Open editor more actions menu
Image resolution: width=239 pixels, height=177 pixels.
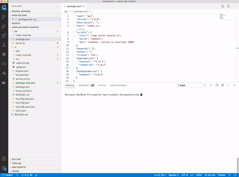tap(234, 6)
